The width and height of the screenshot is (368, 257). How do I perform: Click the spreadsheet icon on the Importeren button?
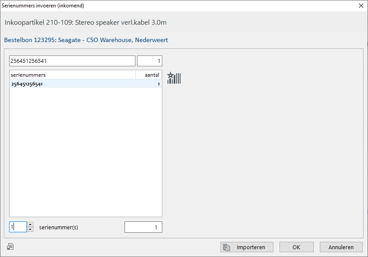(x=227, y=247)
